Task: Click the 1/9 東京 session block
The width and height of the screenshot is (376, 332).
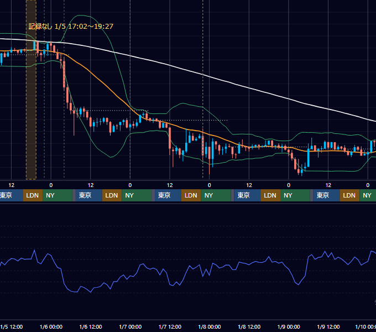Action: tap(326, 195)
